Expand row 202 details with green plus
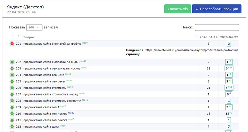 12,62
